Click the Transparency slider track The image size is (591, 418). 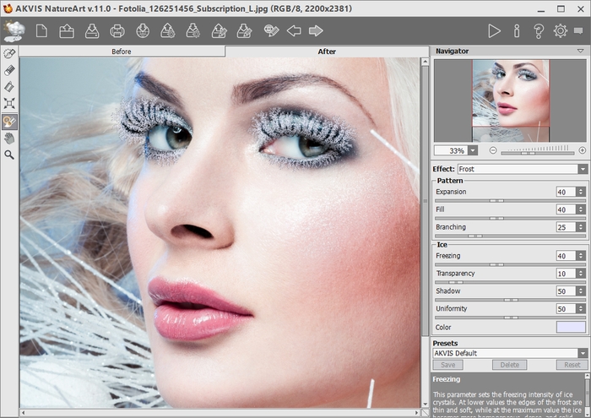pyautogui.click(x=510, y=282)
